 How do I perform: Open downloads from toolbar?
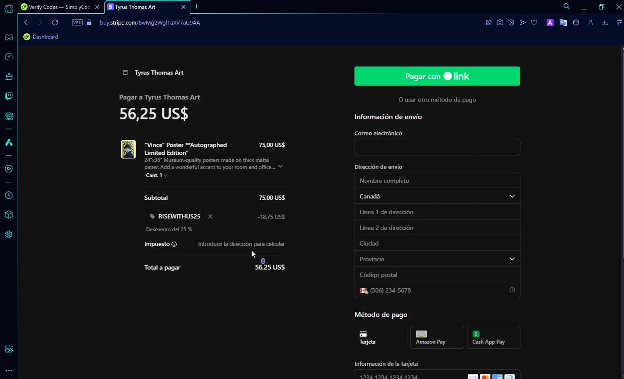(605, 22)
